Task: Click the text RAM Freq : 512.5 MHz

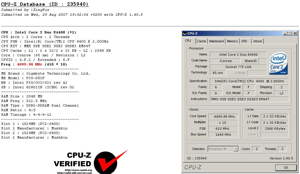Action: click(24, 101)
